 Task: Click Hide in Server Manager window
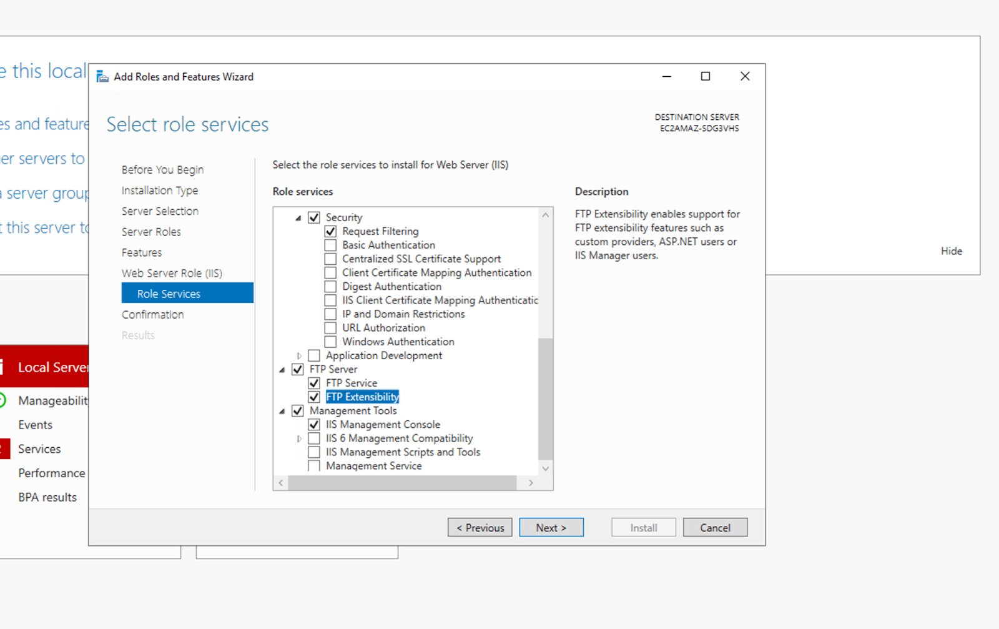(x=952, y=250)
